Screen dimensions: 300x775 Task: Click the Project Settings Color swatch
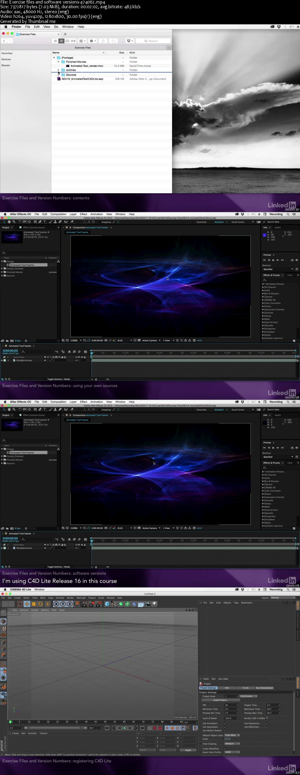[228, 739]
